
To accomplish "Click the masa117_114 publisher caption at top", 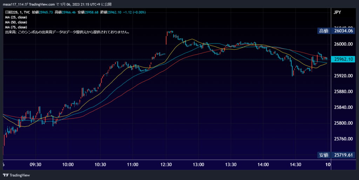I will [57, 4].
